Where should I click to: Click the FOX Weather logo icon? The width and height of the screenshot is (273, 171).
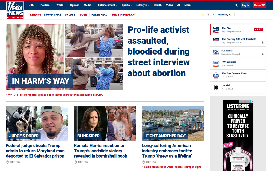[216, 64]
